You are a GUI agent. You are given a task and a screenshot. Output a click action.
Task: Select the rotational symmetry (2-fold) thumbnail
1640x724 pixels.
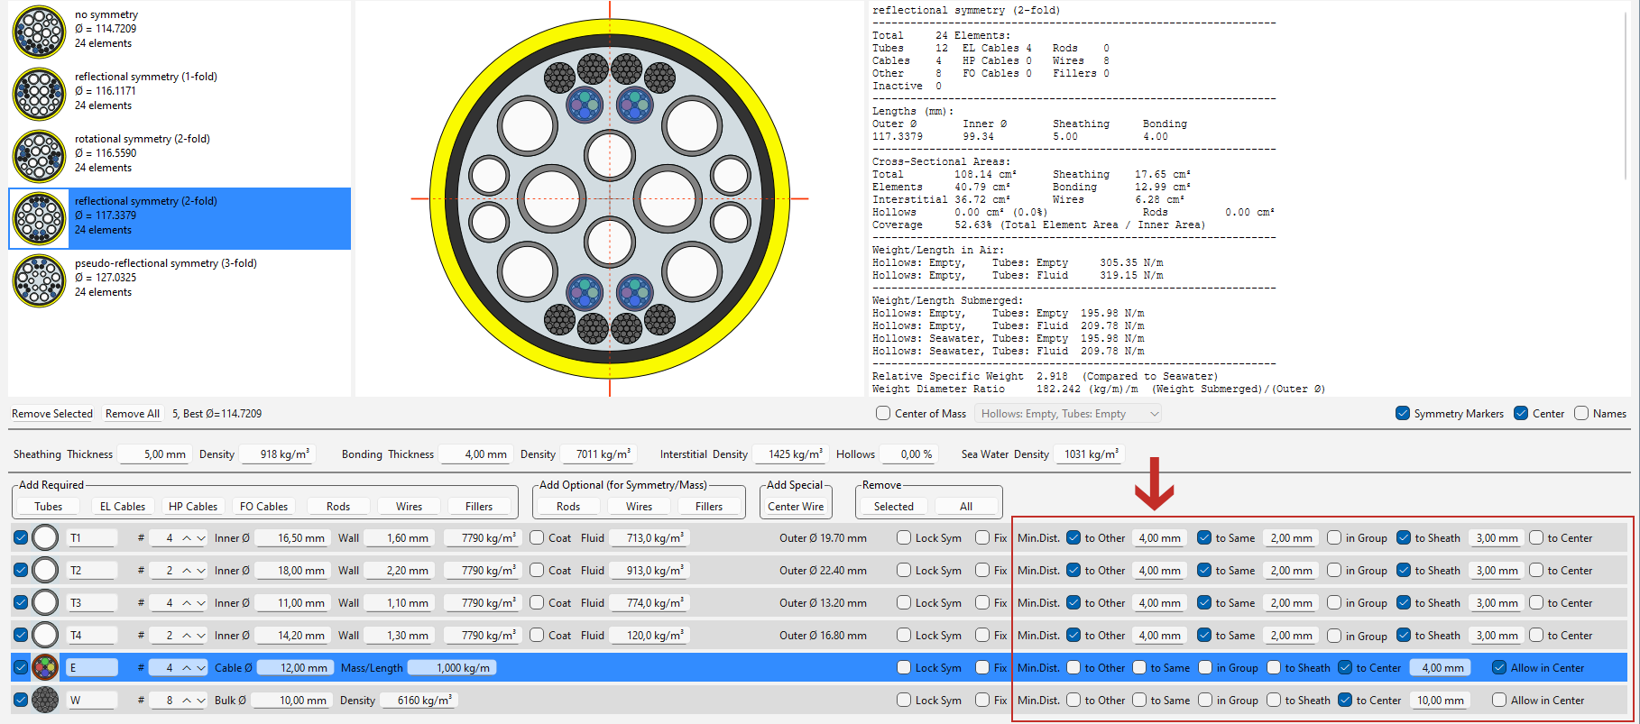40,156
